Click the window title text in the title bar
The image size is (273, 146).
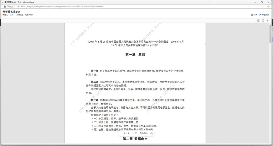coord(19,2)
